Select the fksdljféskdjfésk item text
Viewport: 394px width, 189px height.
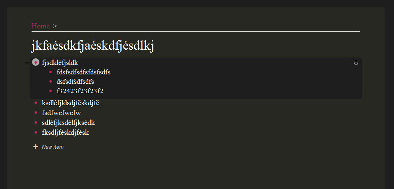click(x=65, y=133)
